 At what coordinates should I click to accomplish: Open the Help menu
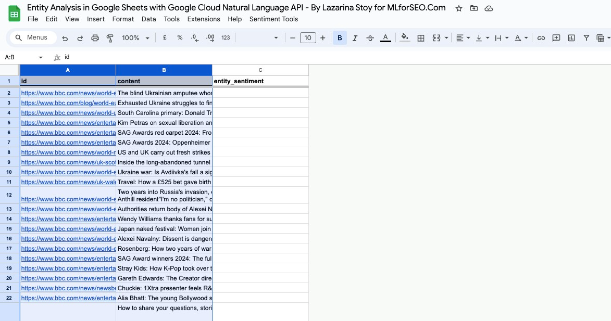click(234, 19)
